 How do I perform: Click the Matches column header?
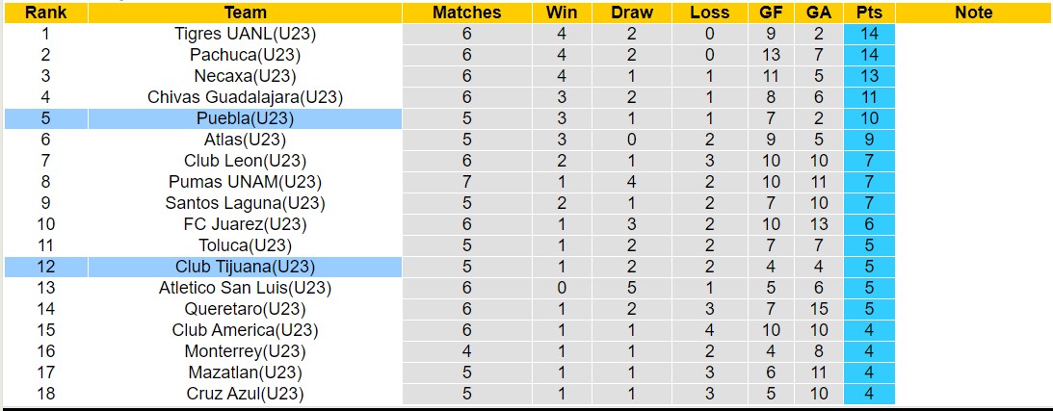point(466,13)
